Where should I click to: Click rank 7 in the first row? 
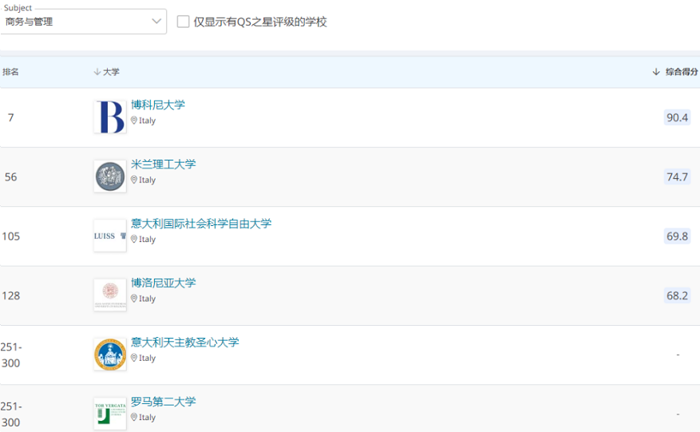pyautogui.click(x=10, y=118)
